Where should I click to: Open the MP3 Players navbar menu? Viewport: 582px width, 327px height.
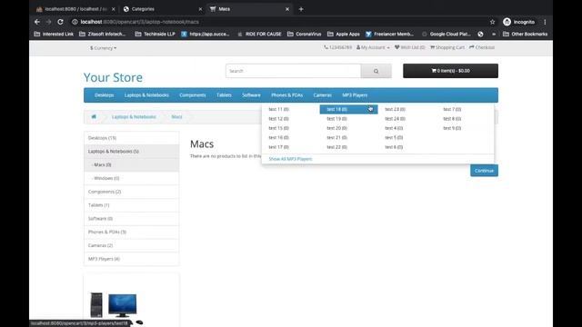tap(355, 94)
